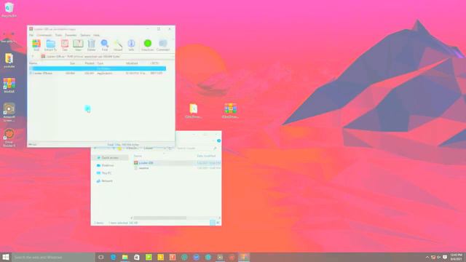466x262 pixels.
Task: Sort by Type column in WinRAR
Action: point(100,63)
